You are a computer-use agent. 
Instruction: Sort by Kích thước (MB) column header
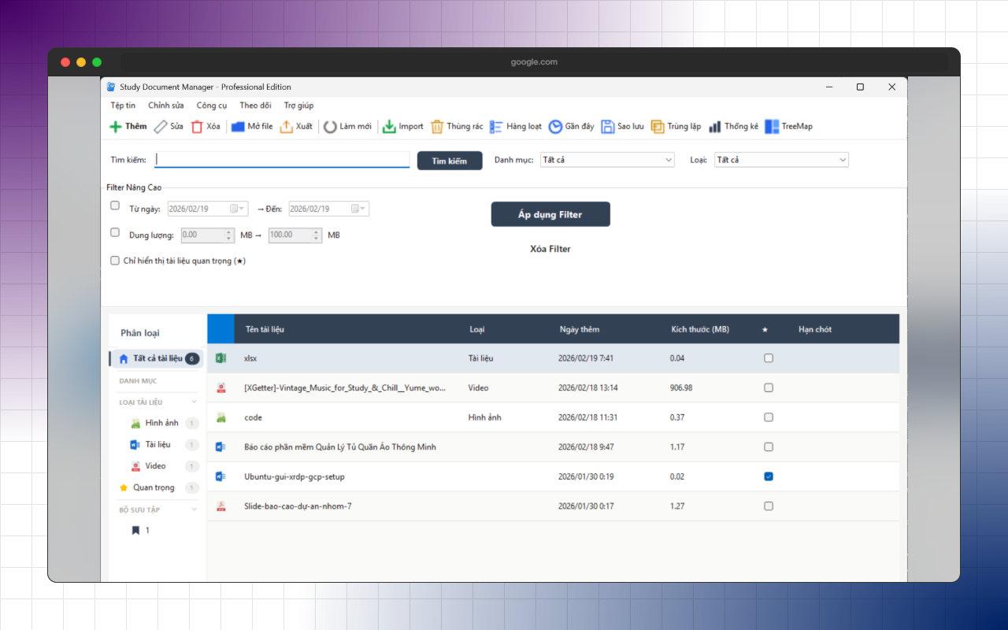coord(700,329)
